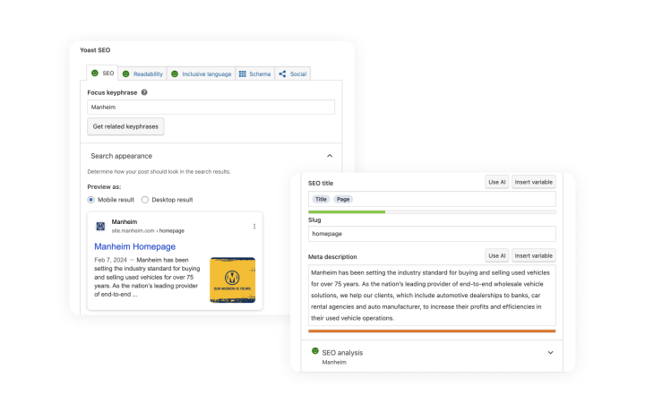
Task: Click the Meta description text area
Action: (432, 295)
